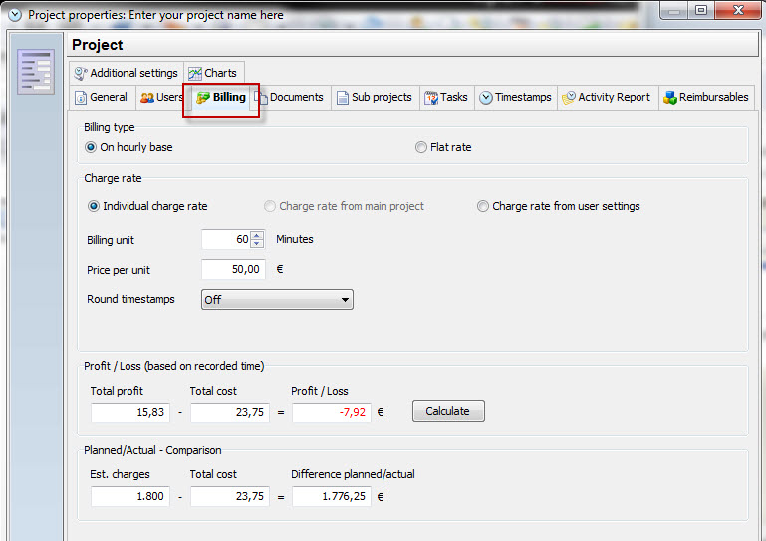Open the Tasks tab
The image size is (766, 541).
[x=446, y=98]
